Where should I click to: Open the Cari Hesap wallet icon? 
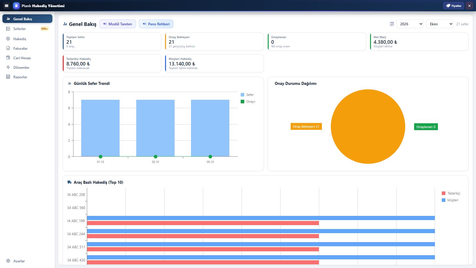tap(8, 58)
